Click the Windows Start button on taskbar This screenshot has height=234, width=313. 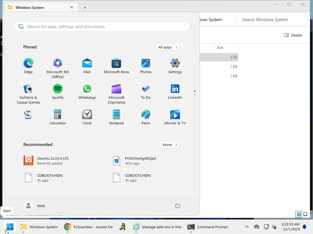point(10,227)
